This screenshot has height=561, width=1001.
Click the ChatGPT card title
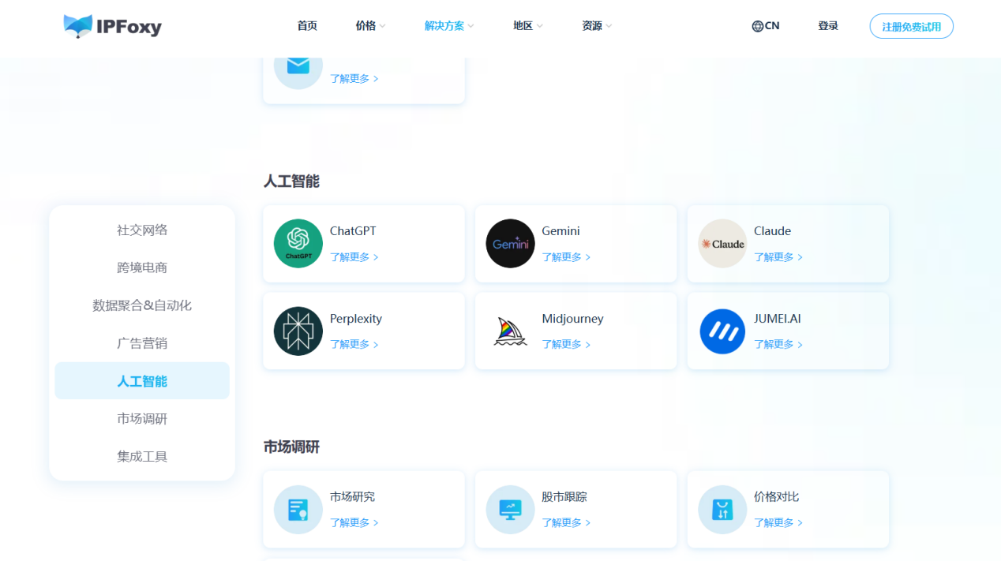(353, 231)
